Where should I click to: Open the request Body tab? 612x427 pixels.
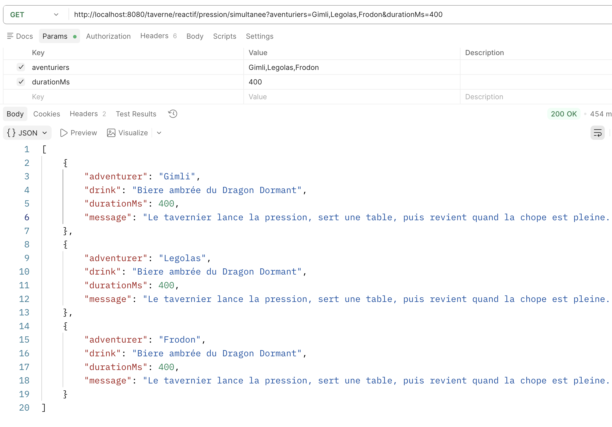pyautogui.click(x=195, y=36)
